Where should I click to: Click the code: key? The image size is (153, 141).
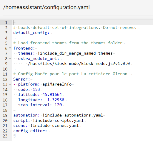pyautogui.click(x=24, y=89)
